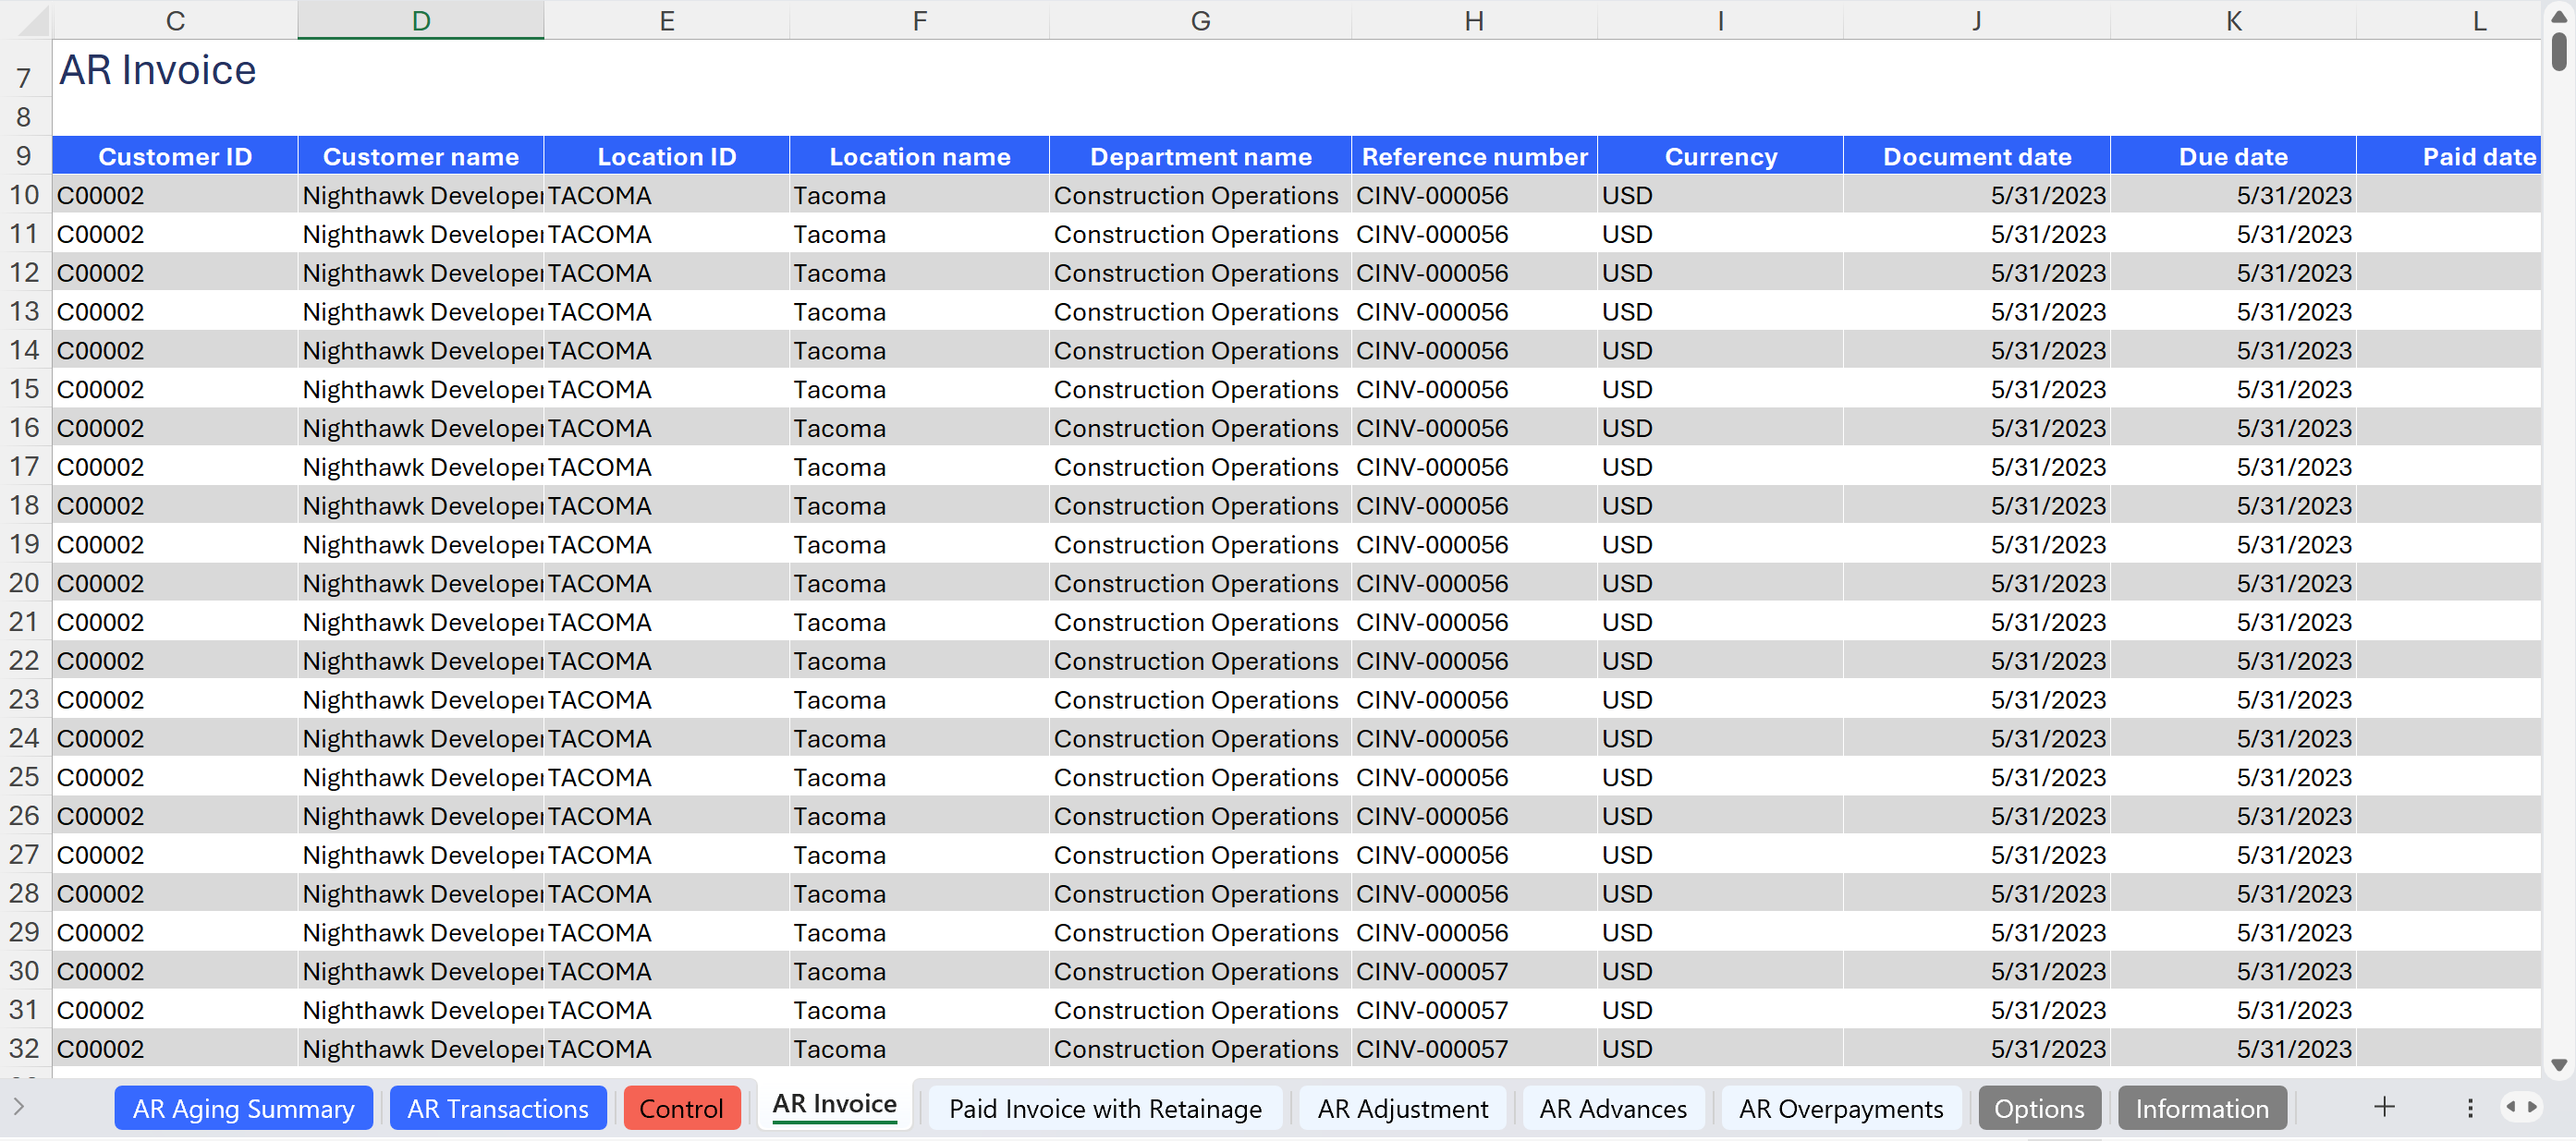Click the vertical scrollbar up arrow

2558,16
